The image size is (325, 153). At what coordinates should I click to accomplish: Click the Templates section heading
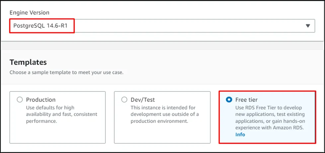[28, 62]
